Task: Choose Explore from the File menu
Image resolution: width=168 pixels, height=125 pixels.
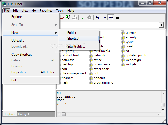Action: [x=31, y=17]
